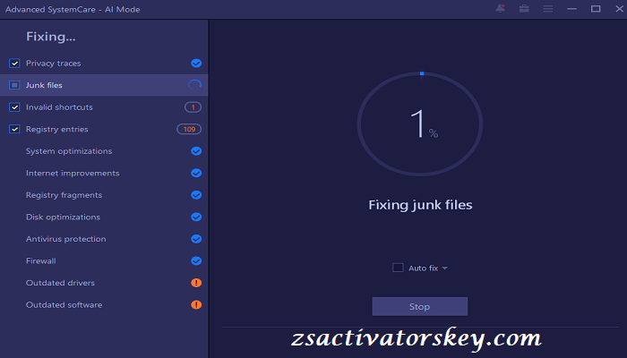Click the Firewall checkmark status icon
This screenshot has height=358, width=627.
196,261
